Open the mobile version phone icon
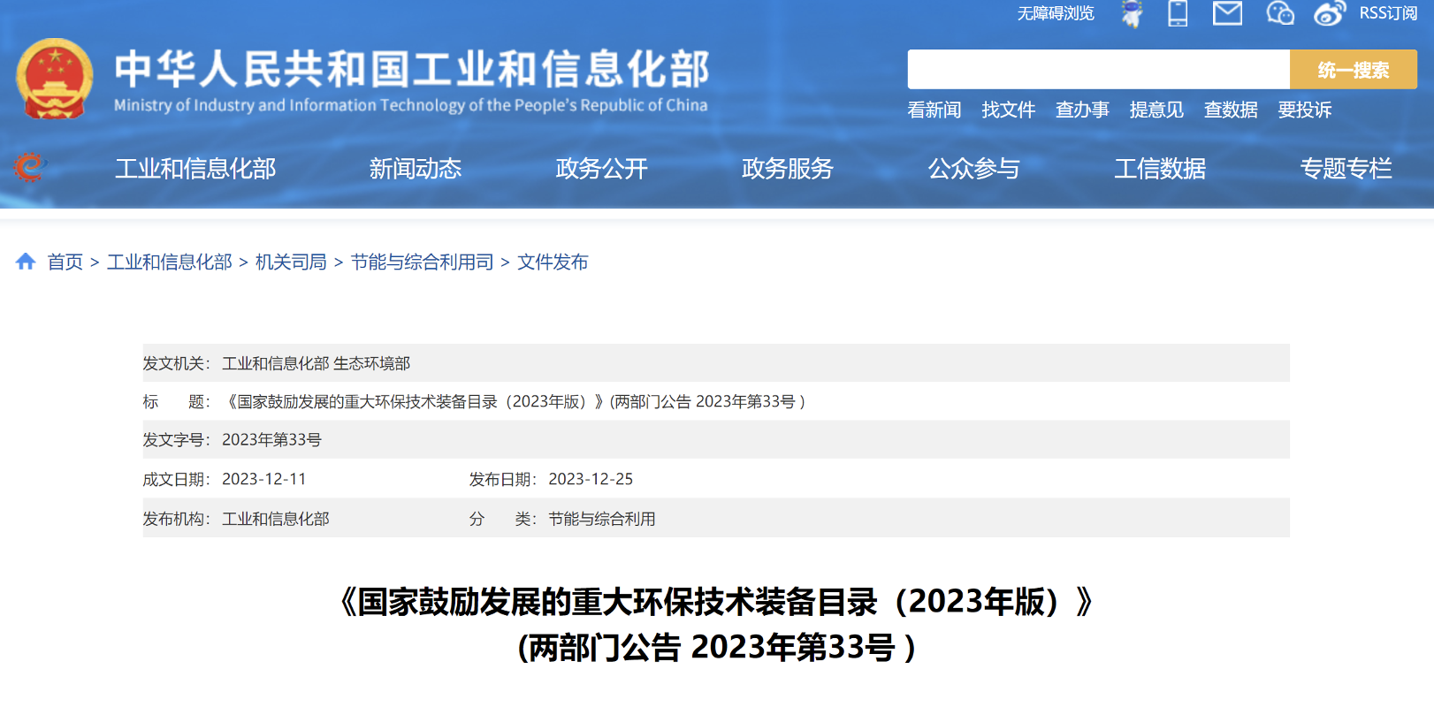 (1178, 13)
